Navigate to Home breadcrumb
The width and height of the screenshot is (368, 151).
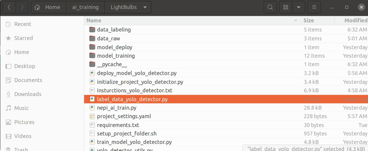click(x=48, y=7)
